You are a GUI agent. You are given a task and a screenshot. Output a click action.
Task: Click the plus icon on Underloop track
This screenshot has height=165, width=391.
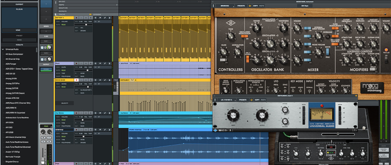click(96, 129)
